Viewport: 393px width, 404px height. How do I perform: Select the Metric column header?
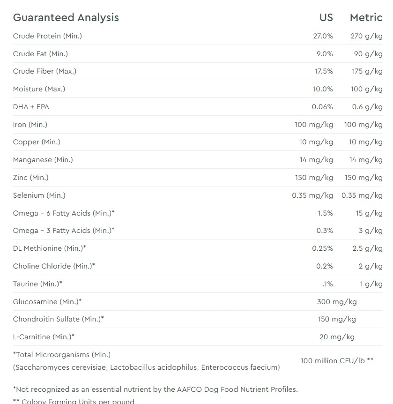tap(366, 17)
